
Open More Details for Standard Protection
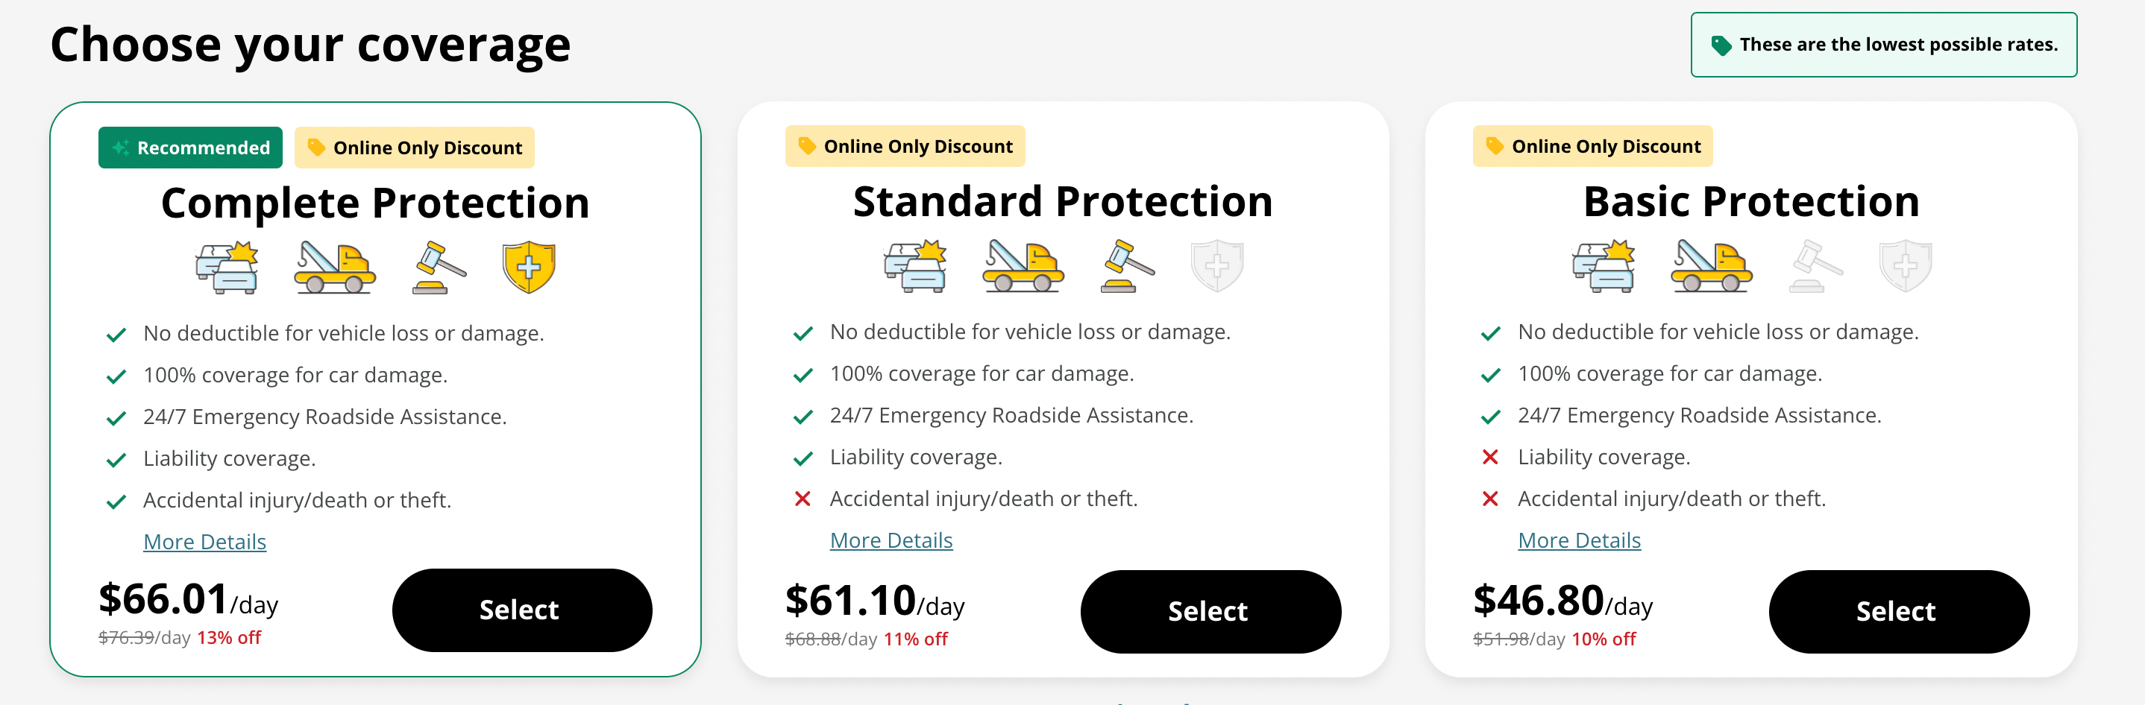coord(891,540)
